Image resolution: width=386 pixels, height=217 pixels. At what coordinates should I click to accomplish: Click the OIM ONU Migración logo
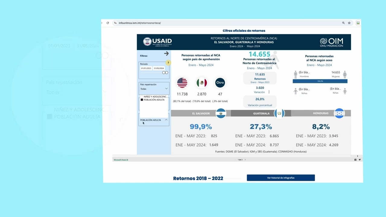(x=331, y=42)
